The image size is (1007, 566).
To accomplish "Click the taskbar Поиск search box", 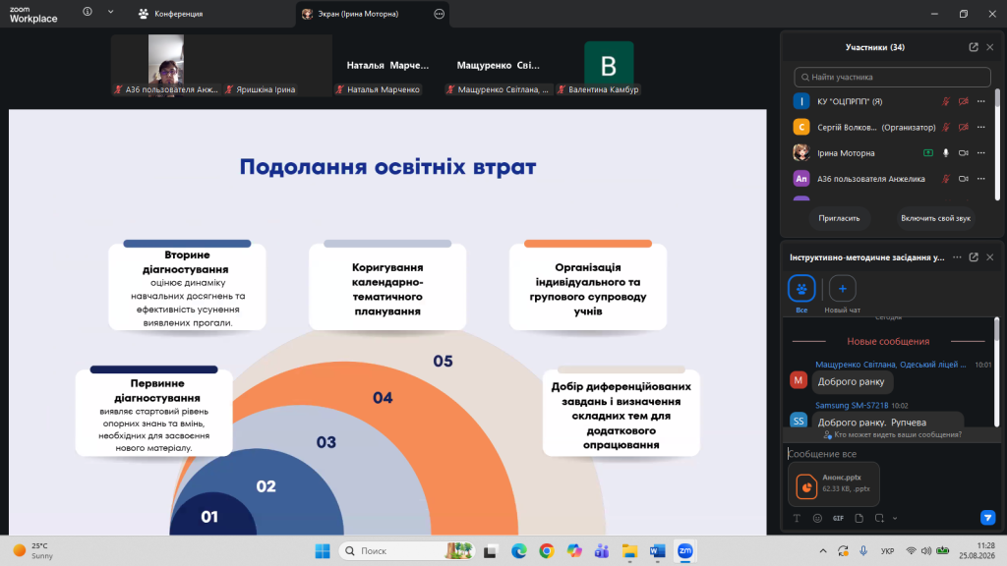I will pos(406,550).
